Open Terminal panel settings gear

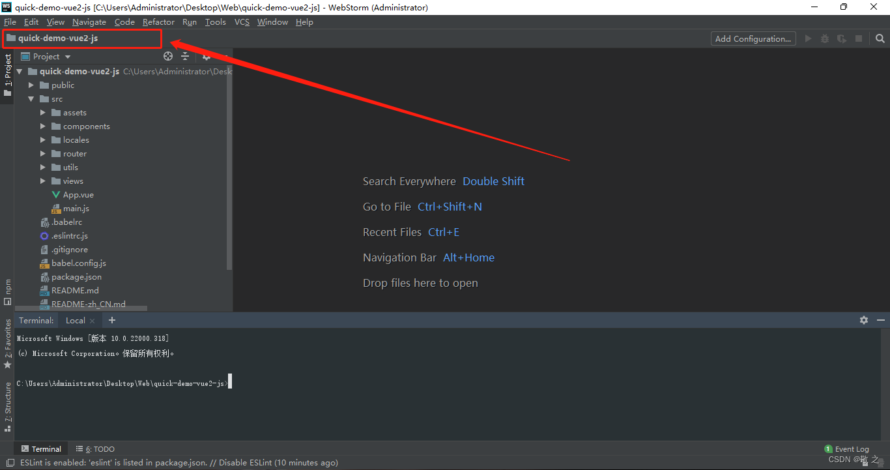[x=864, y=320]
